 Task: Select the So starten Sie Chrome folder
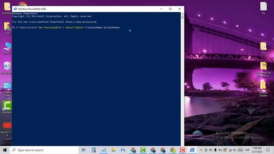[263, 69]
